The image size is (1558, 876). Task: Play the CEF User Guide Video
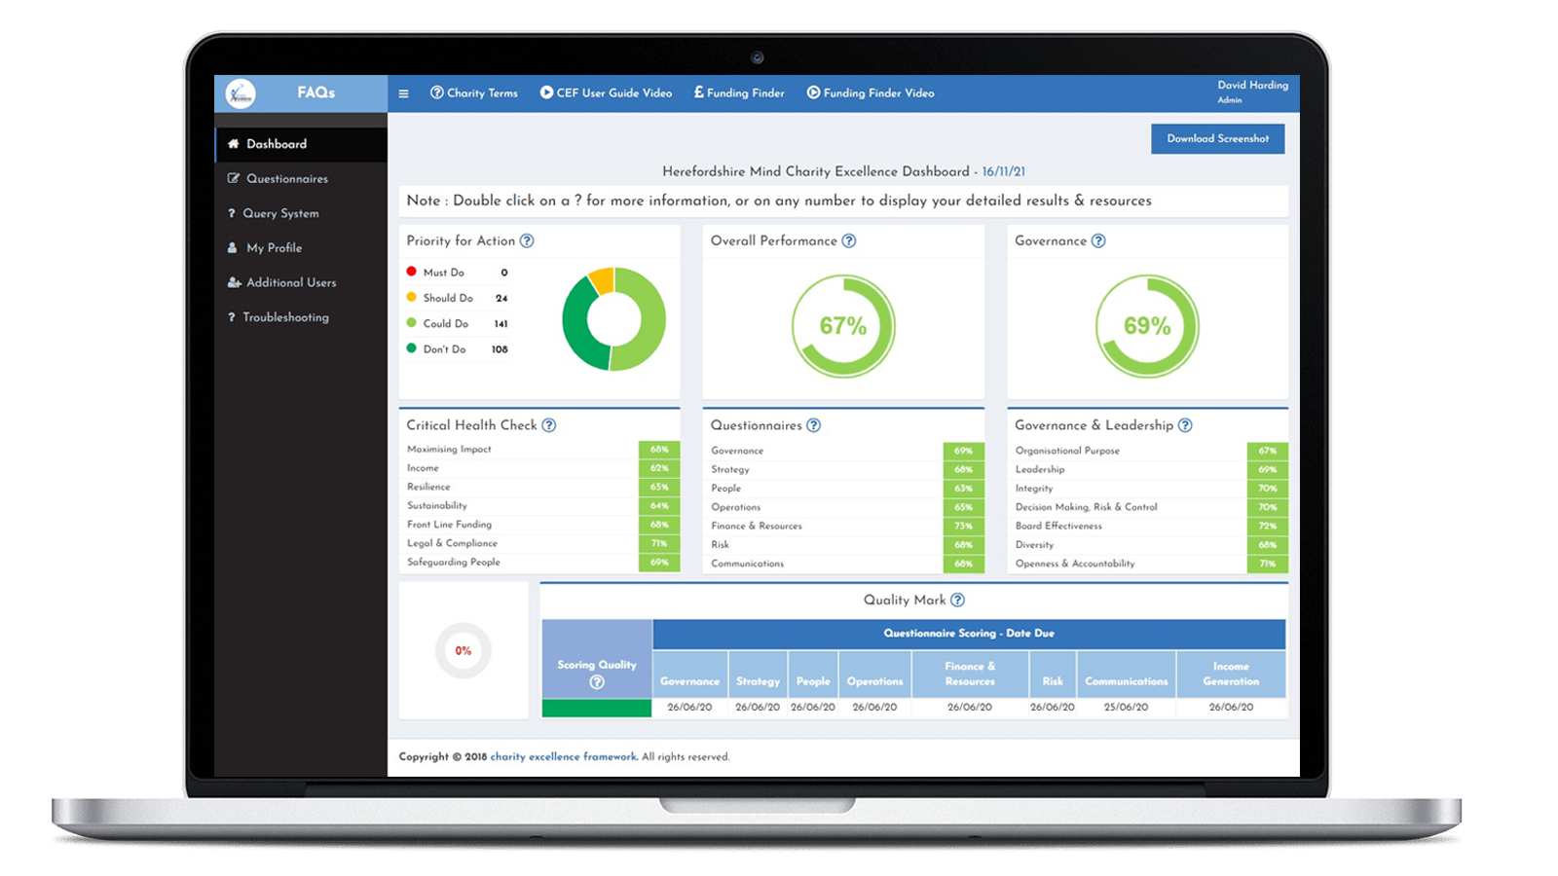coord(606,93)
